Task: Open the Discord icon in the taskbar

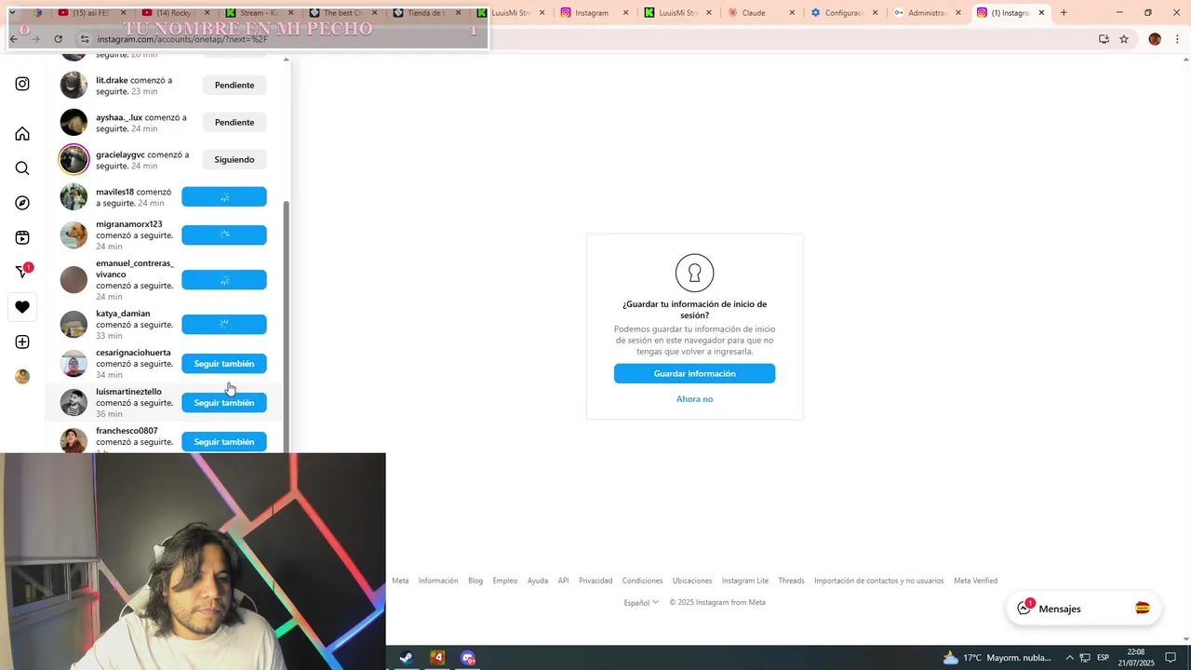Action: [x=468, y=658]
